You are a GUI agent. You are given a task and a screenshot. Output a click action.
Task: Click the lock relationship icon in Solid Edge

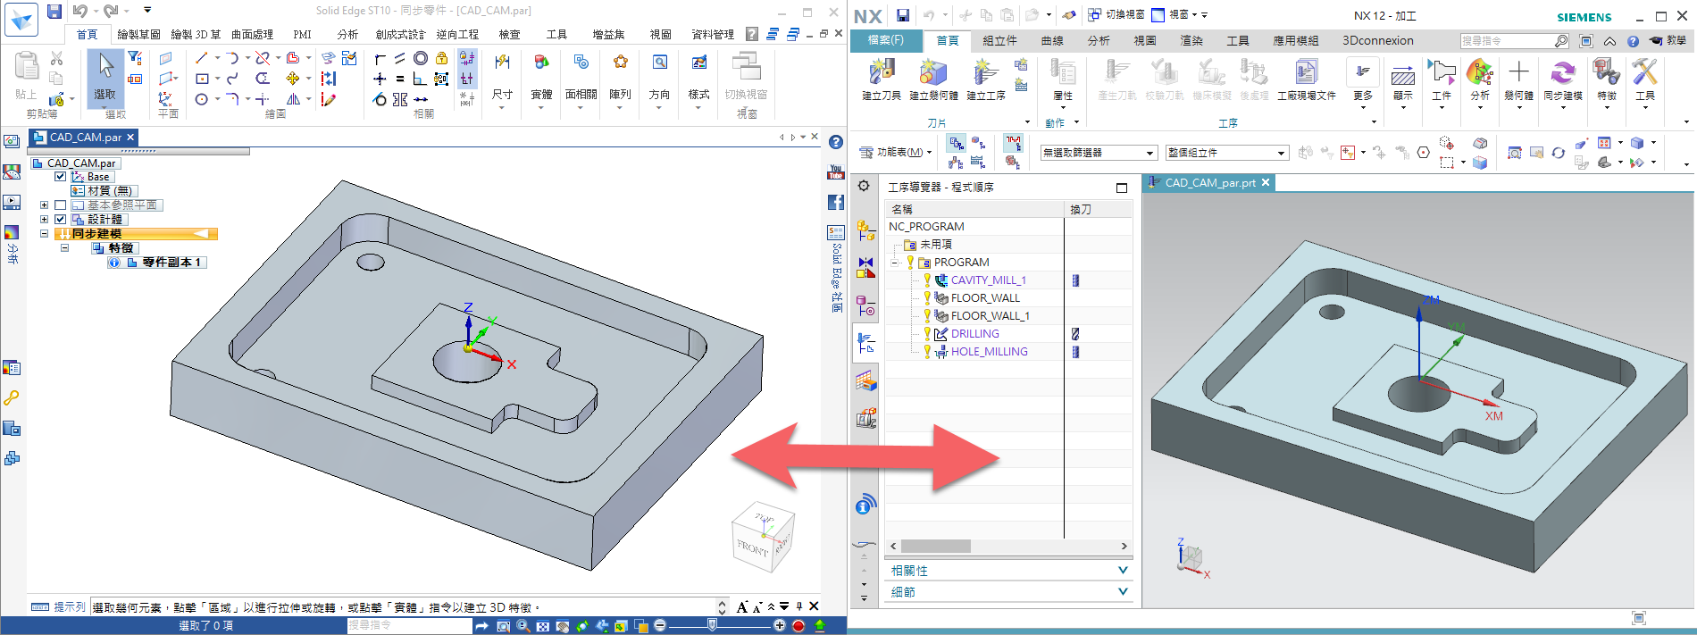441,58
